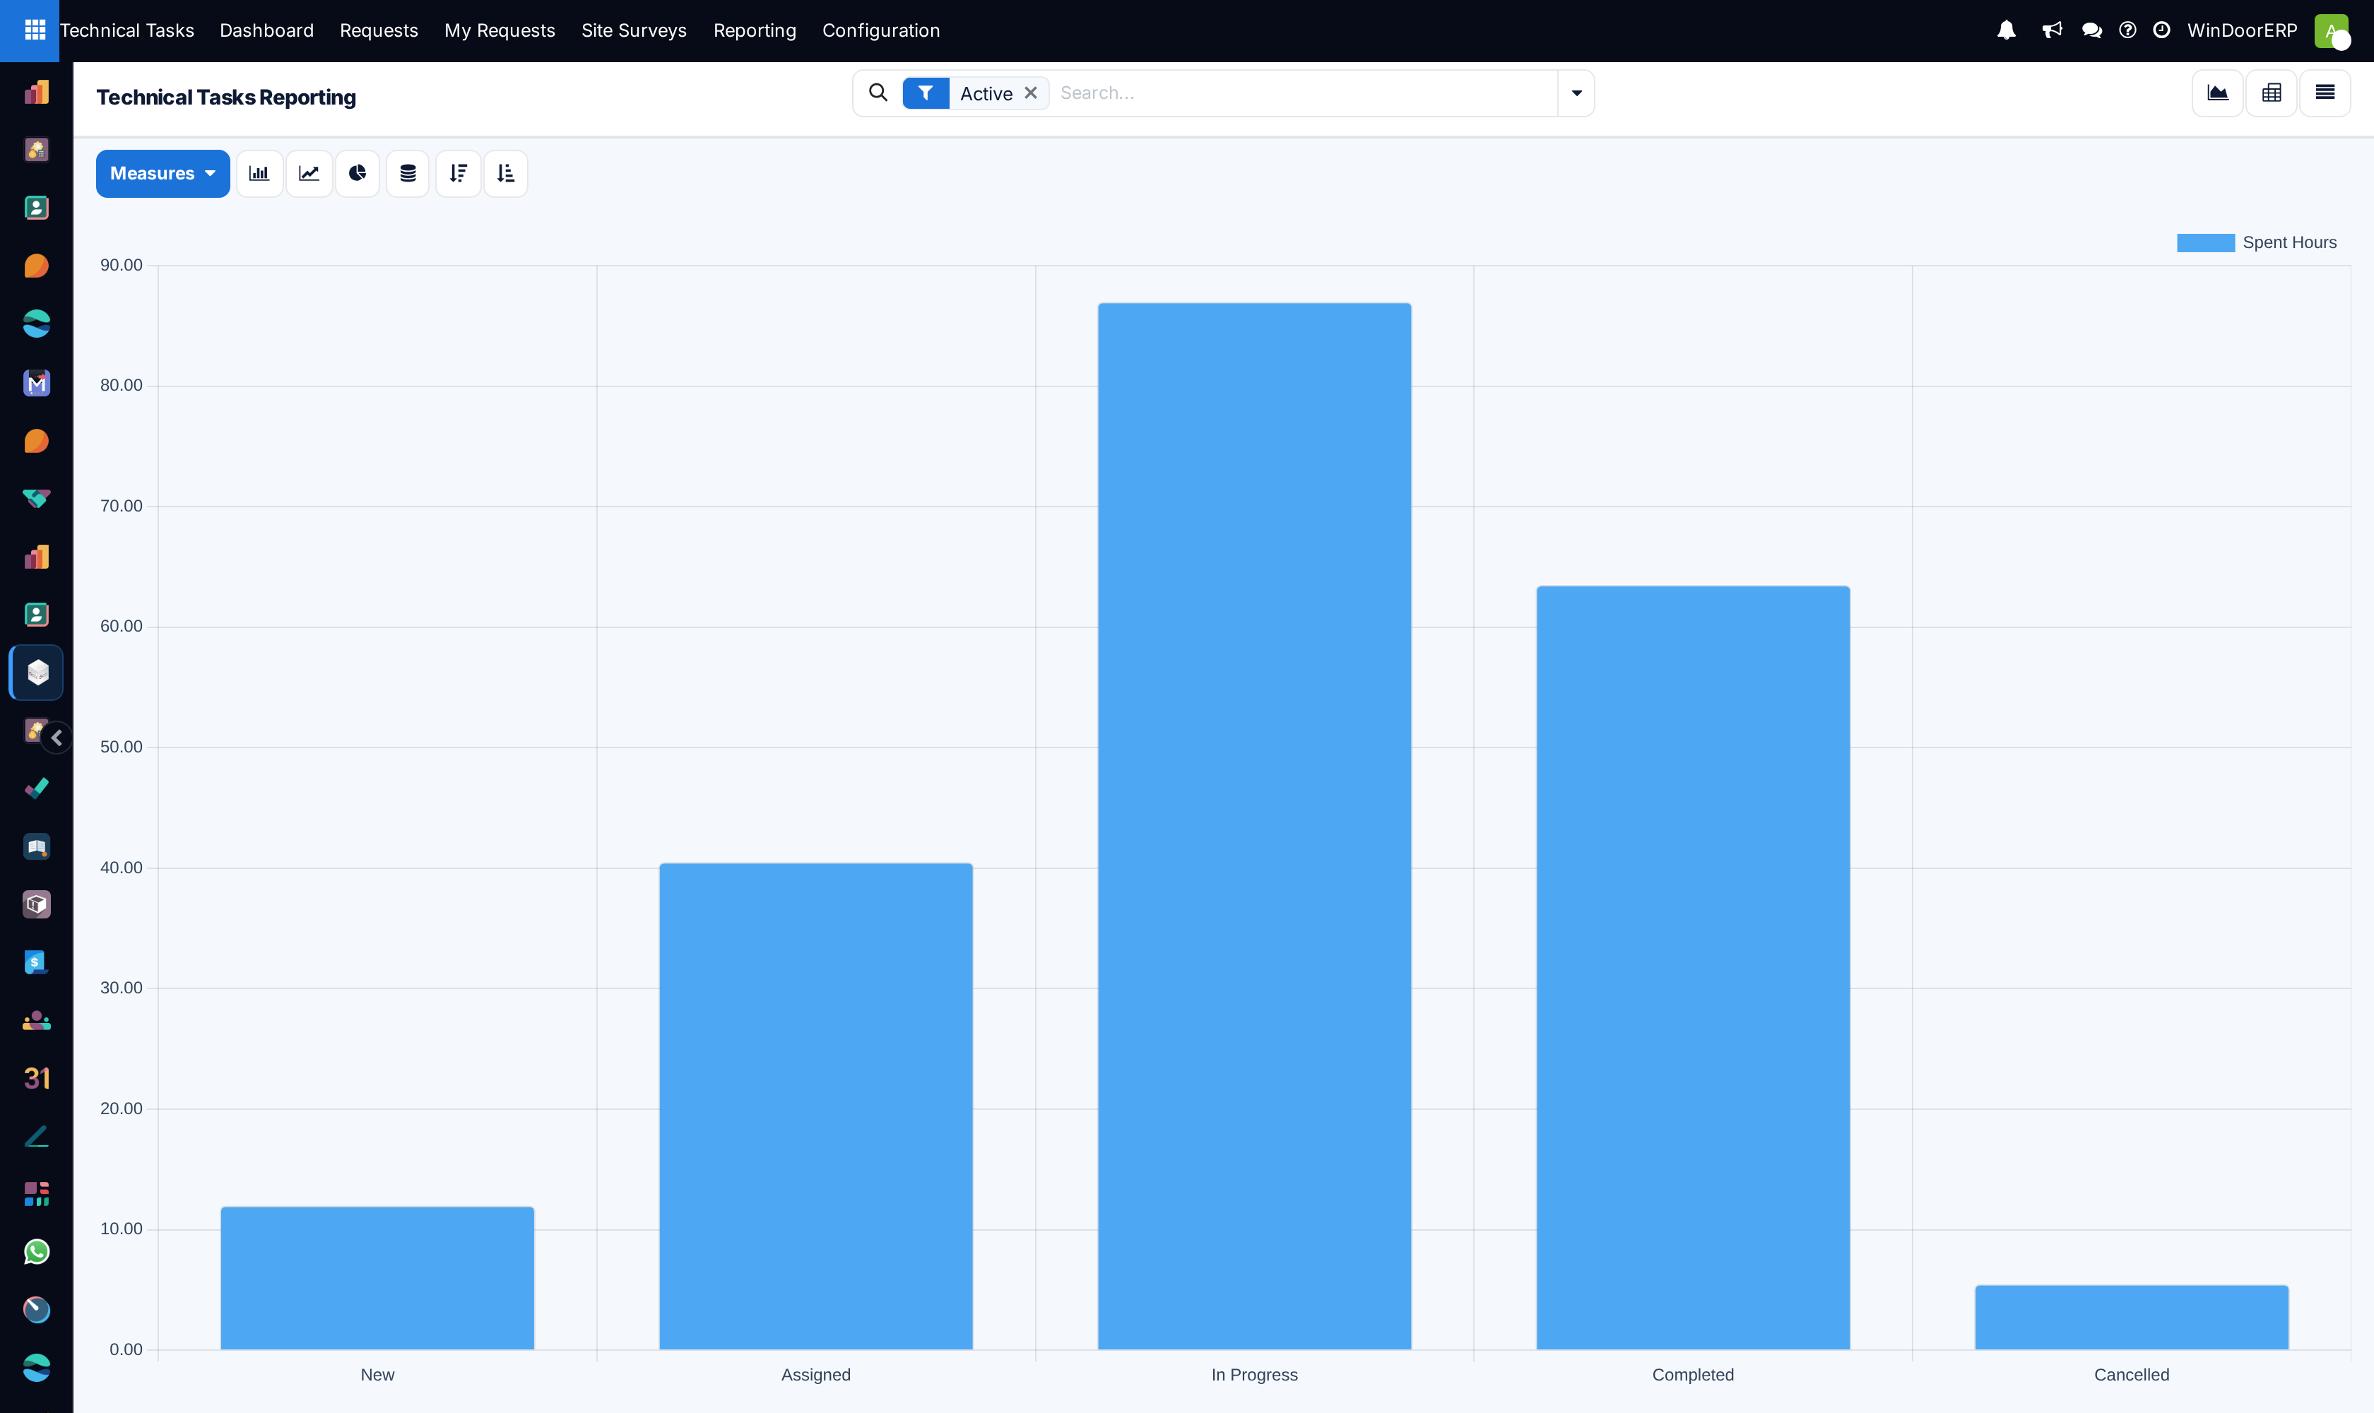
Task: Toggle the Spent Hours legend swatch
Action: click(x=2205, y=243)
